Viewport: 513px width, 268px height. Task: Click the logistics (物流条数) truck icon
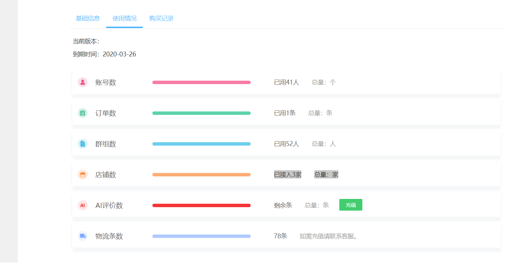[83, 236]
